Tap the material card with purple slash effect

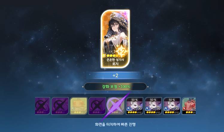point(116,106)
